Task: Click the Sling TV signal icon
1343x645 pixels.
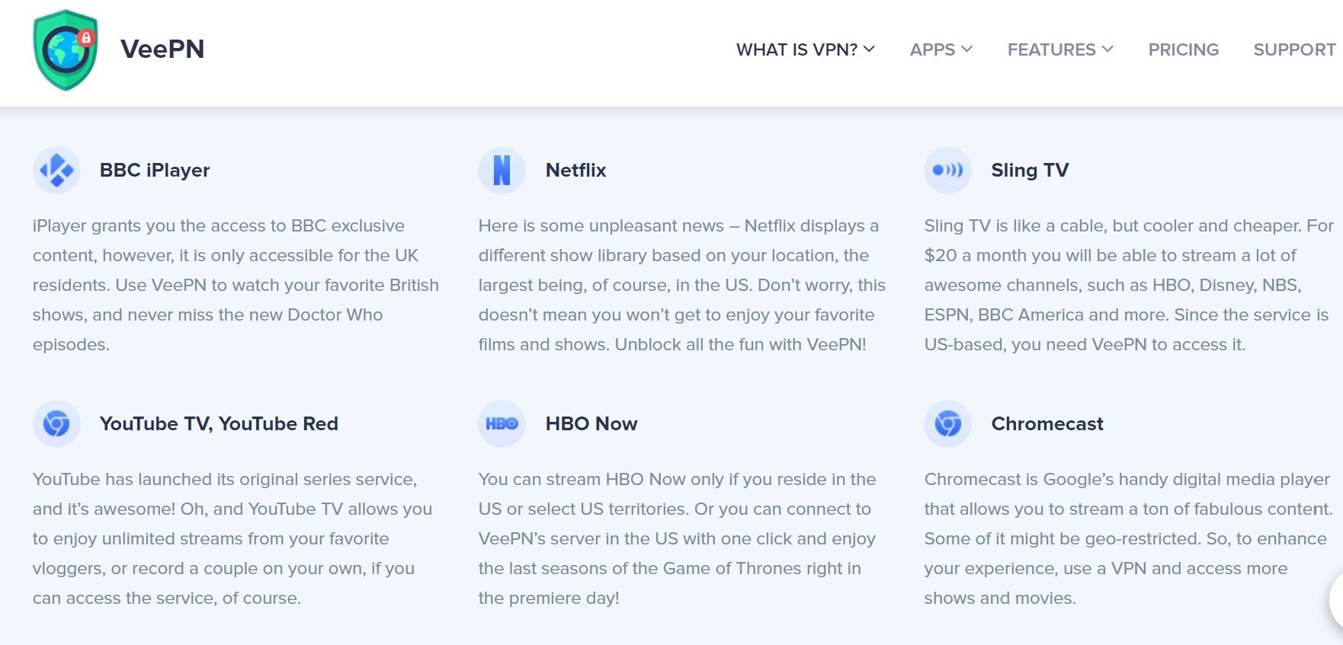Action: point(947,170)
